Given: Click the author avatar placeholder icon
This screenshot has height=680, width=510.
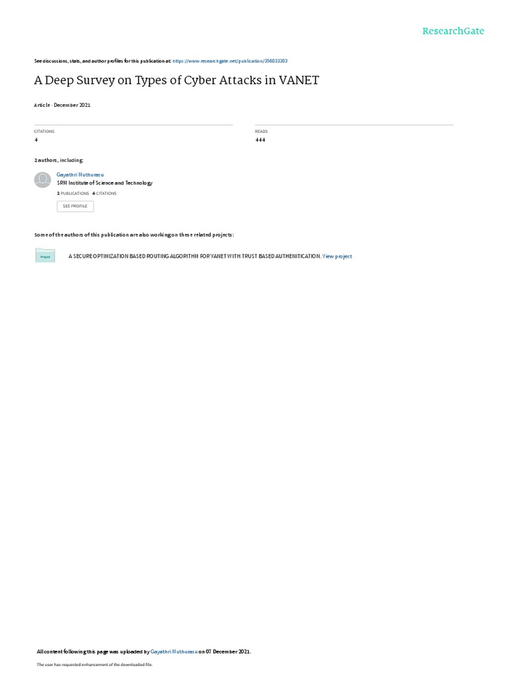Looking at the screenshot, I should (x=42, y=179).
